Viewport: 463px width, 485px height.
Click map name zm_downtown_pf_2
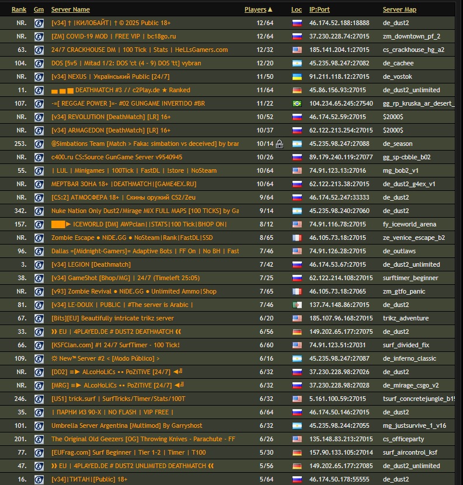click(x=411, y=37)
